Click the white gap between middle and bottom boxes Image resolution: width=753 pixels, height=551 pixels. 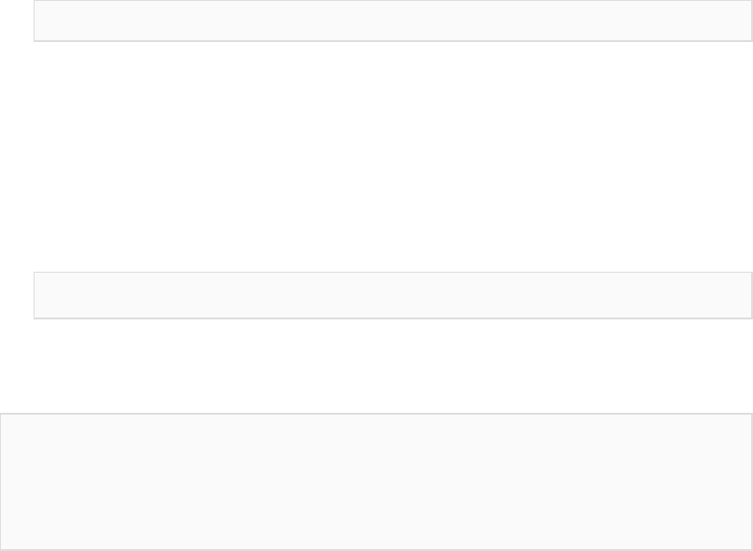pos(393,366)
